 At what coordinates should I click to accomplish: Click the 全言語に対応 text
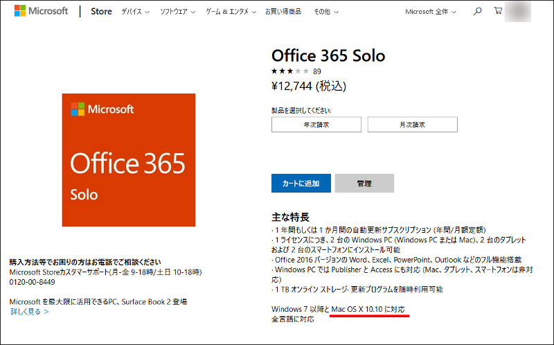tap(292, 319)
